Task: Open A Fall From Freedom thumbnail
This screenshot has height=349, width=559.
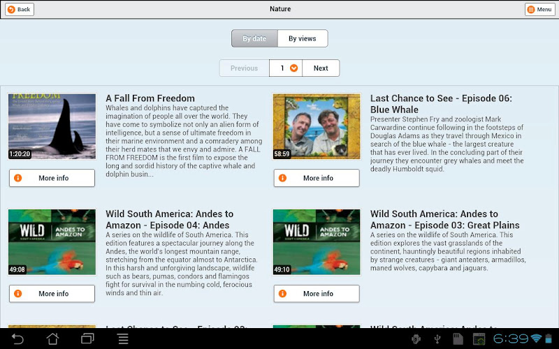Action: [52, 126]
